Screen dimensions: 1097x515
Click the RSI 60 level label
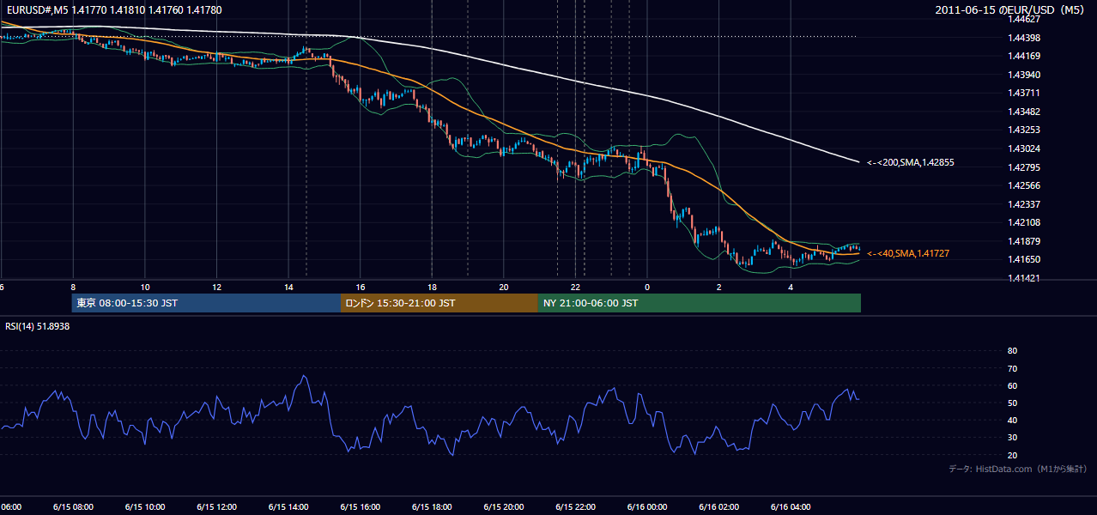pos(1012,386)
